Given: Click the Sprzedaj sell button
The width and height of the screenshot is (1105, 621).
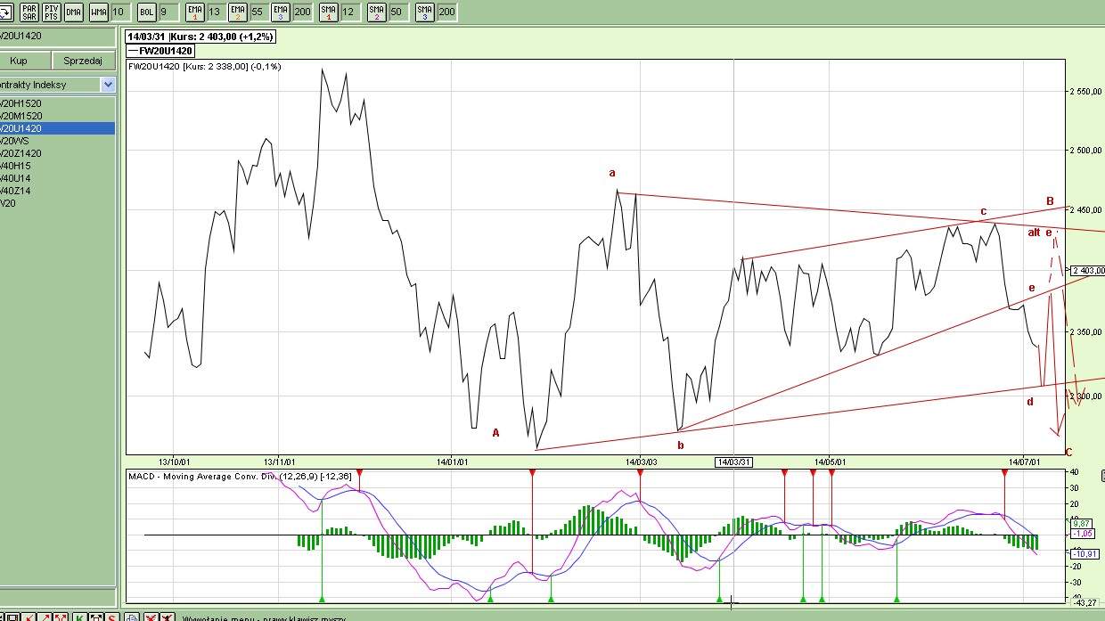Looking at the screenshot, I should [x=84, y=61].
